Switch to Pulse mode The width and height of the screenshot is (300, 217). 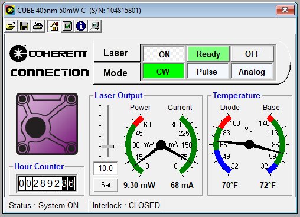tap(207, 72)
